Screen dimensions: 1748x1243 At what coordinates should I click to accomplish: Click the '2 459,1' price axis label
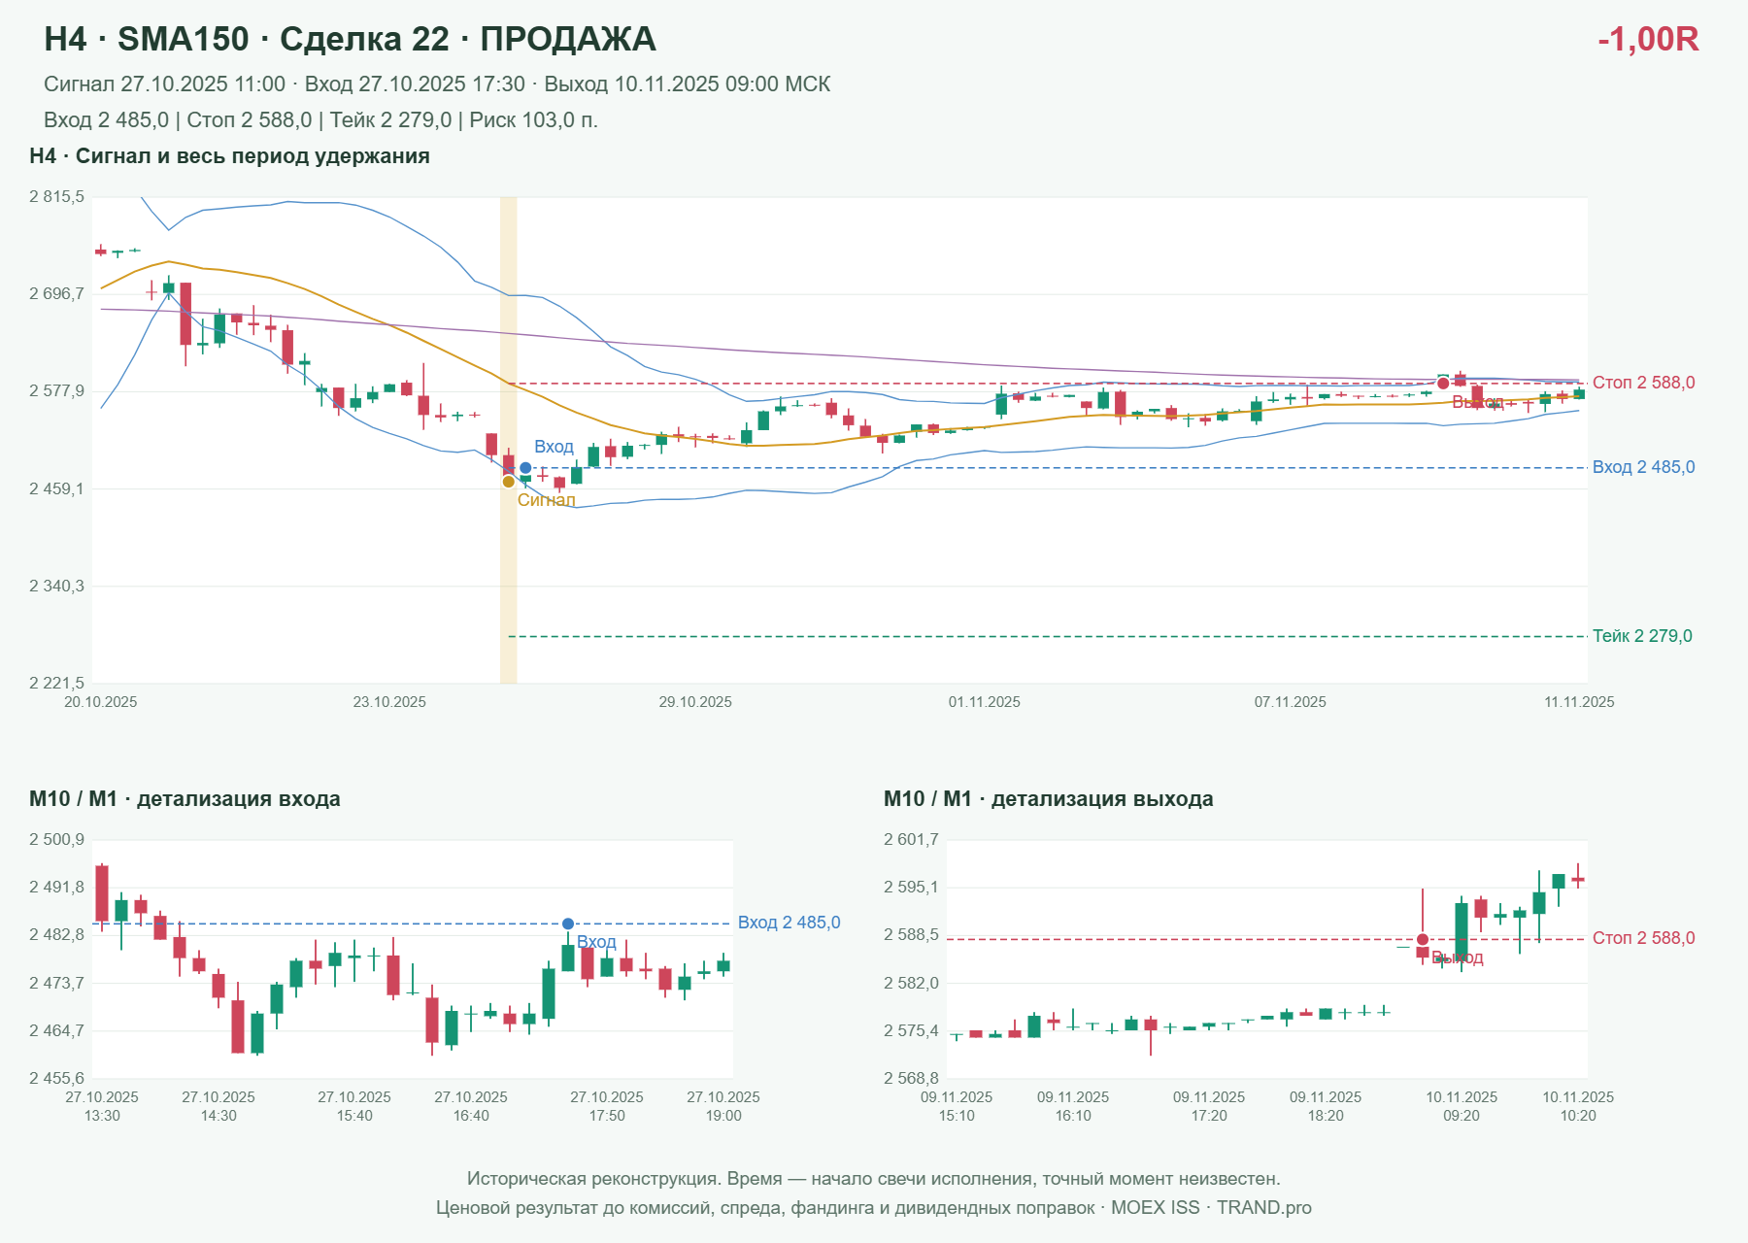tap(56, 488)
